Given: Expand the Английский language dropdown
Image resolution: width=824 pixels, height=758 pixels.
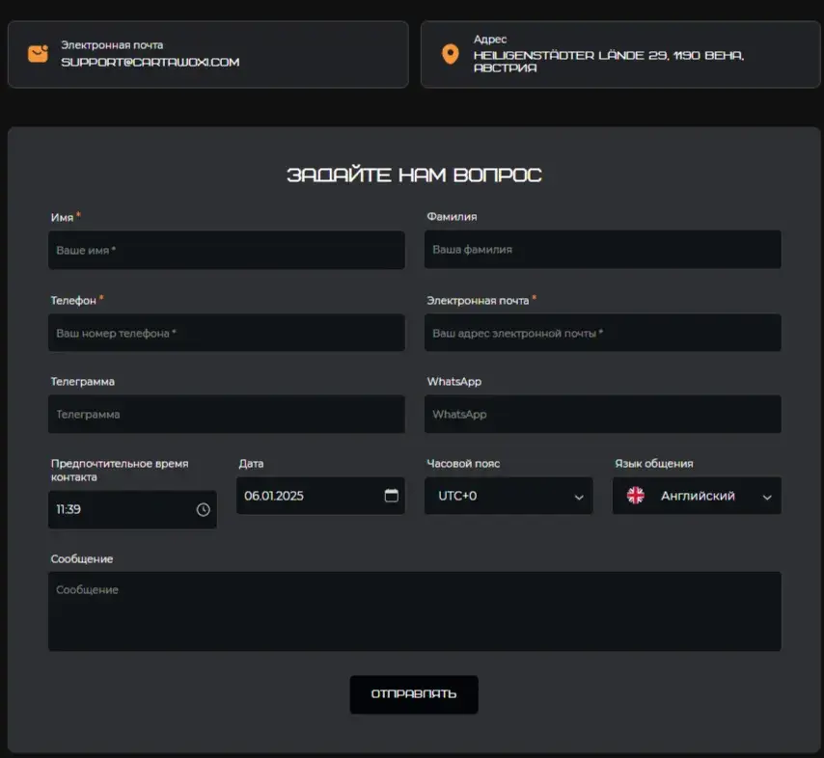Looking at the screenshot, I should [697, 496].
